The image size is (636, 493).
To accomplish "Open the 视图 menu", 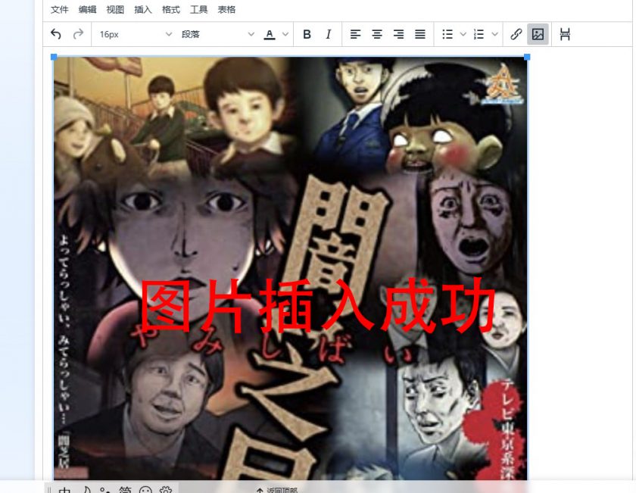I will pyautogui.click(x=115, y=10).
